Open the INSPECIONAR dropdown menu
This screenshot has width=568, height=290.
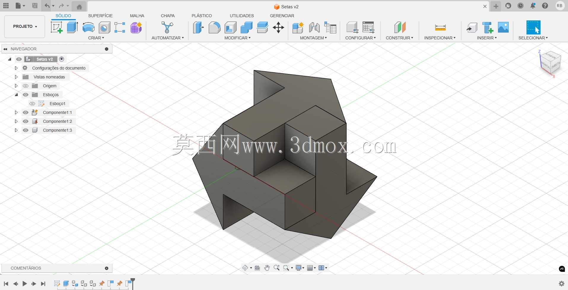440,38
